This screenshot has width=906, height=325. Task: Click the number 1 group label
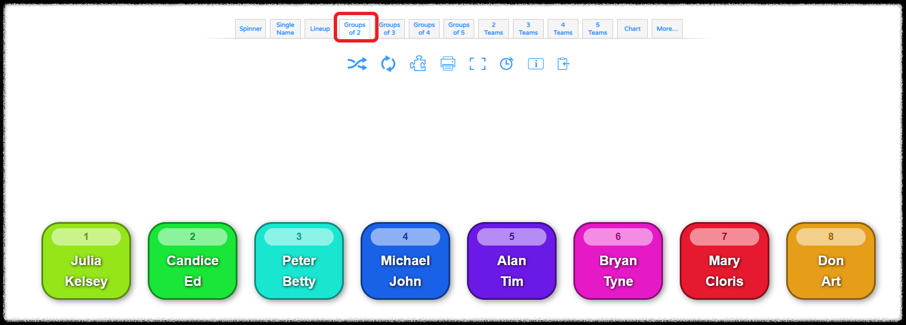pyautogui.click(x=86, y=237)
